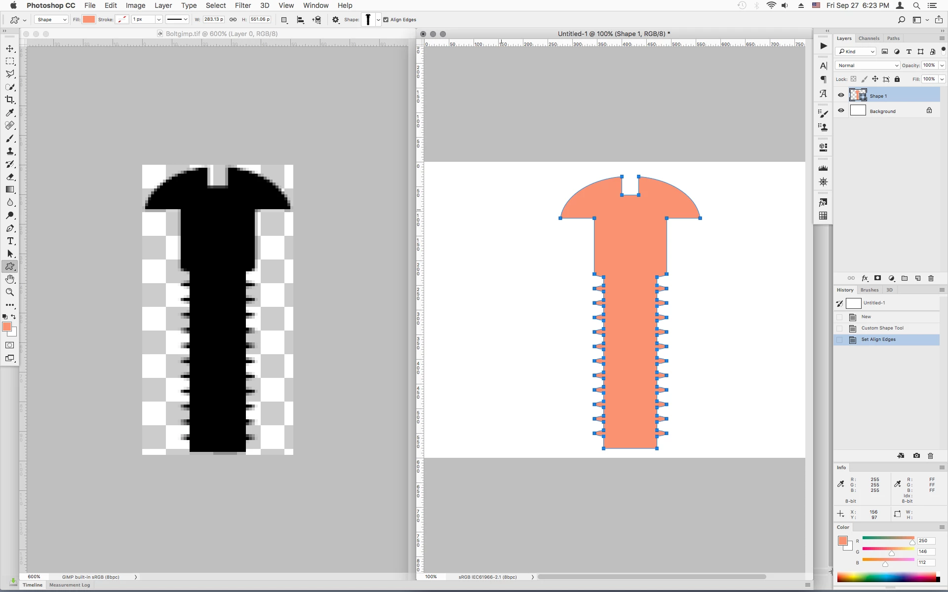Click the shape width input field
The width and height of the screenshot is (948, 592).
click(213, 20)
